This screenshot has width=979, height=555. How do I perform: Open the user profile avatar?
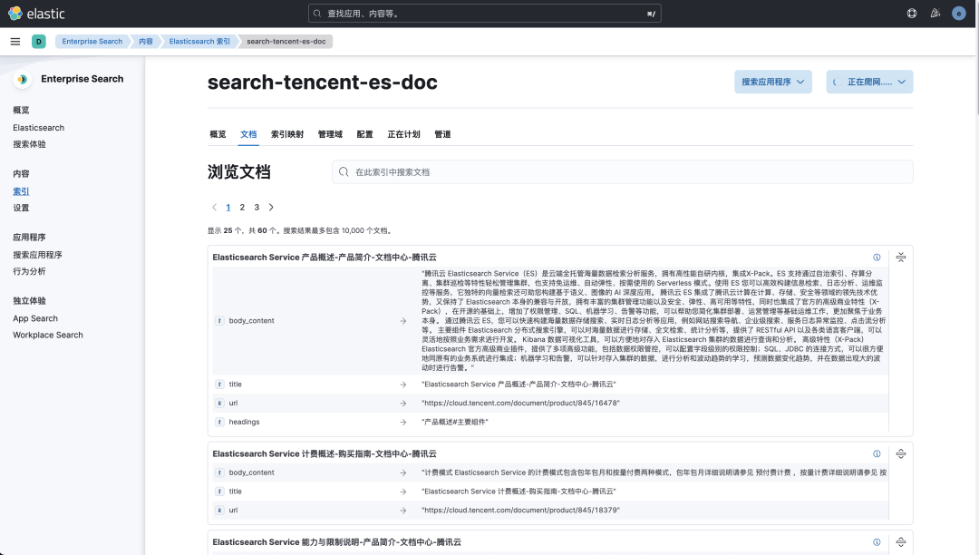click(958, 13)
